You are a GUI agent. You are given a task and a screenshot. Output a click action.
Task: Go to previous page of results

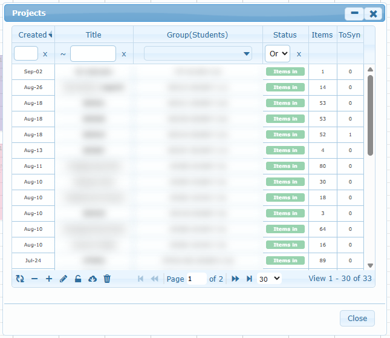155,279
